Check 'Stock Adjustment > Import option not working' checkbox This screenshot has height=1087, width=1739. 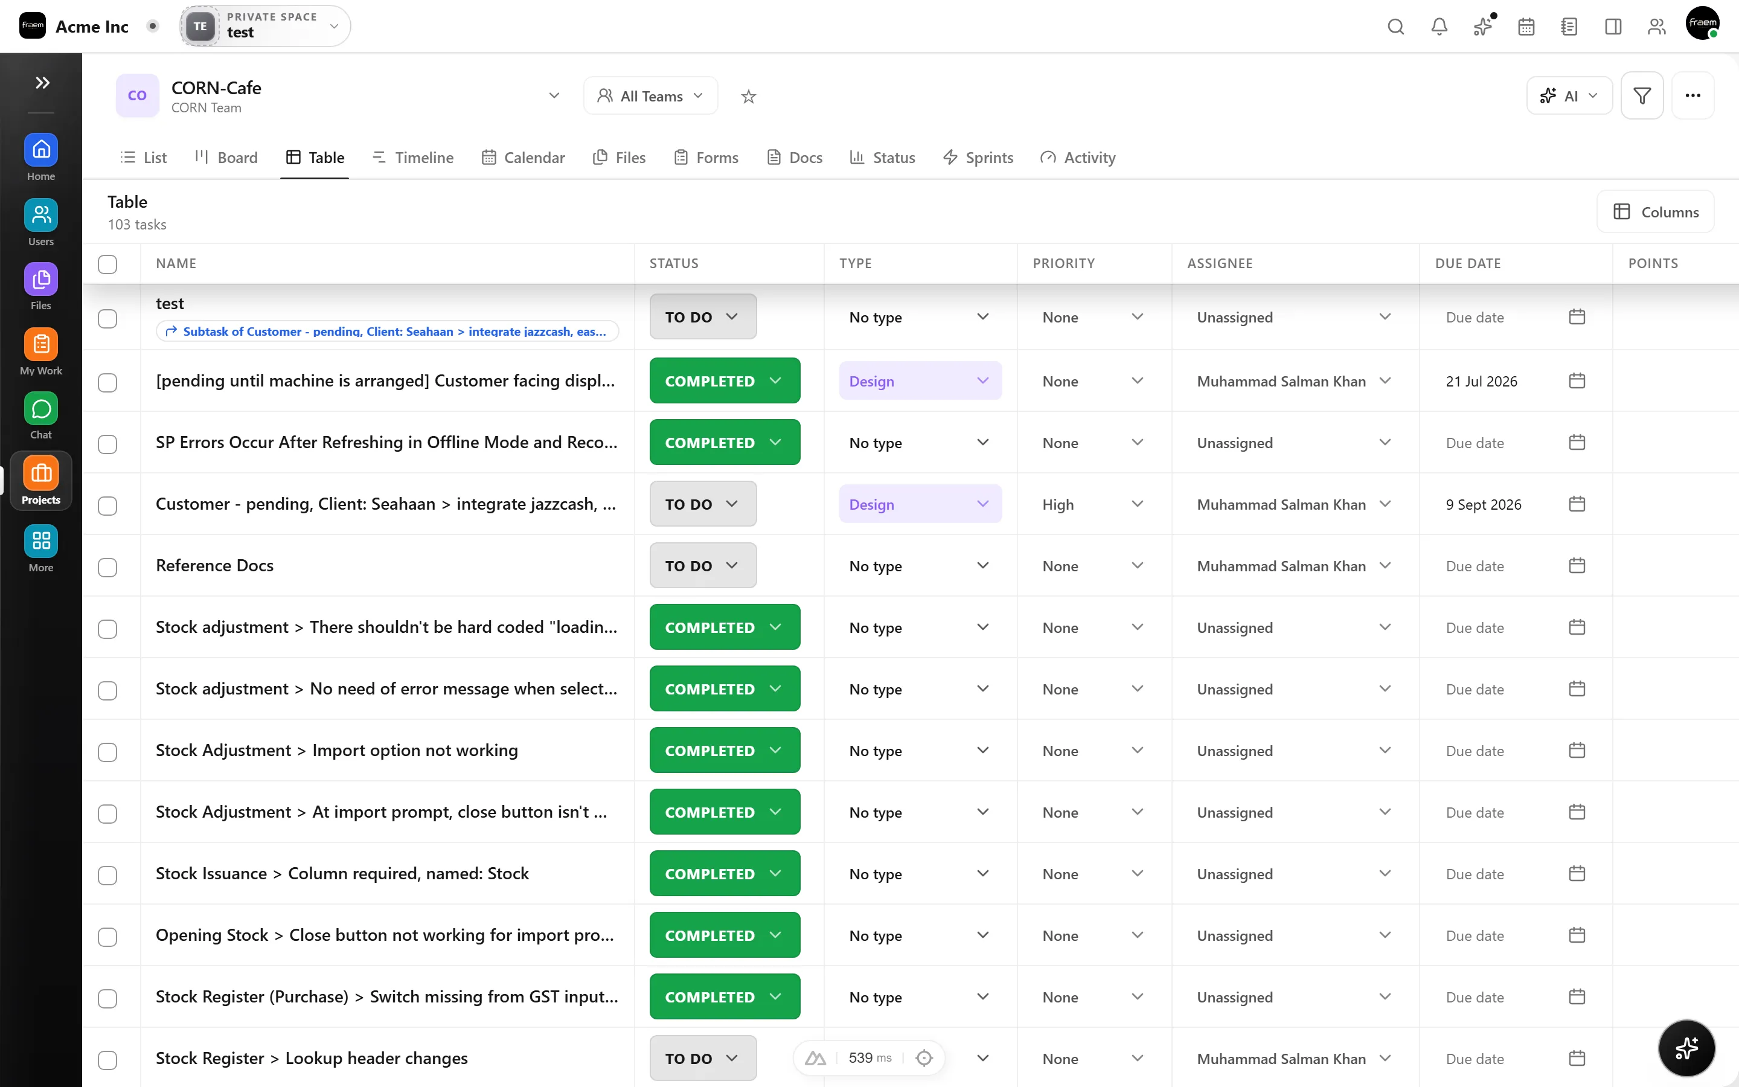pos(108,752)
